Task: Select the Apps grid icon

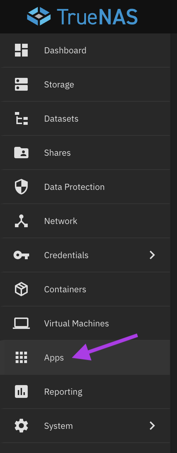Action: [21, 357]
